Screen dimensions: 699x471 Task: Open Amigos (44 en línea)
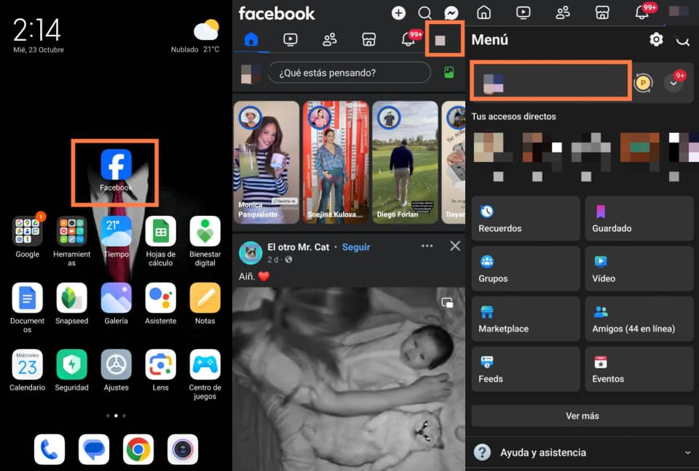pyautogui.click(x=639, y=319)
